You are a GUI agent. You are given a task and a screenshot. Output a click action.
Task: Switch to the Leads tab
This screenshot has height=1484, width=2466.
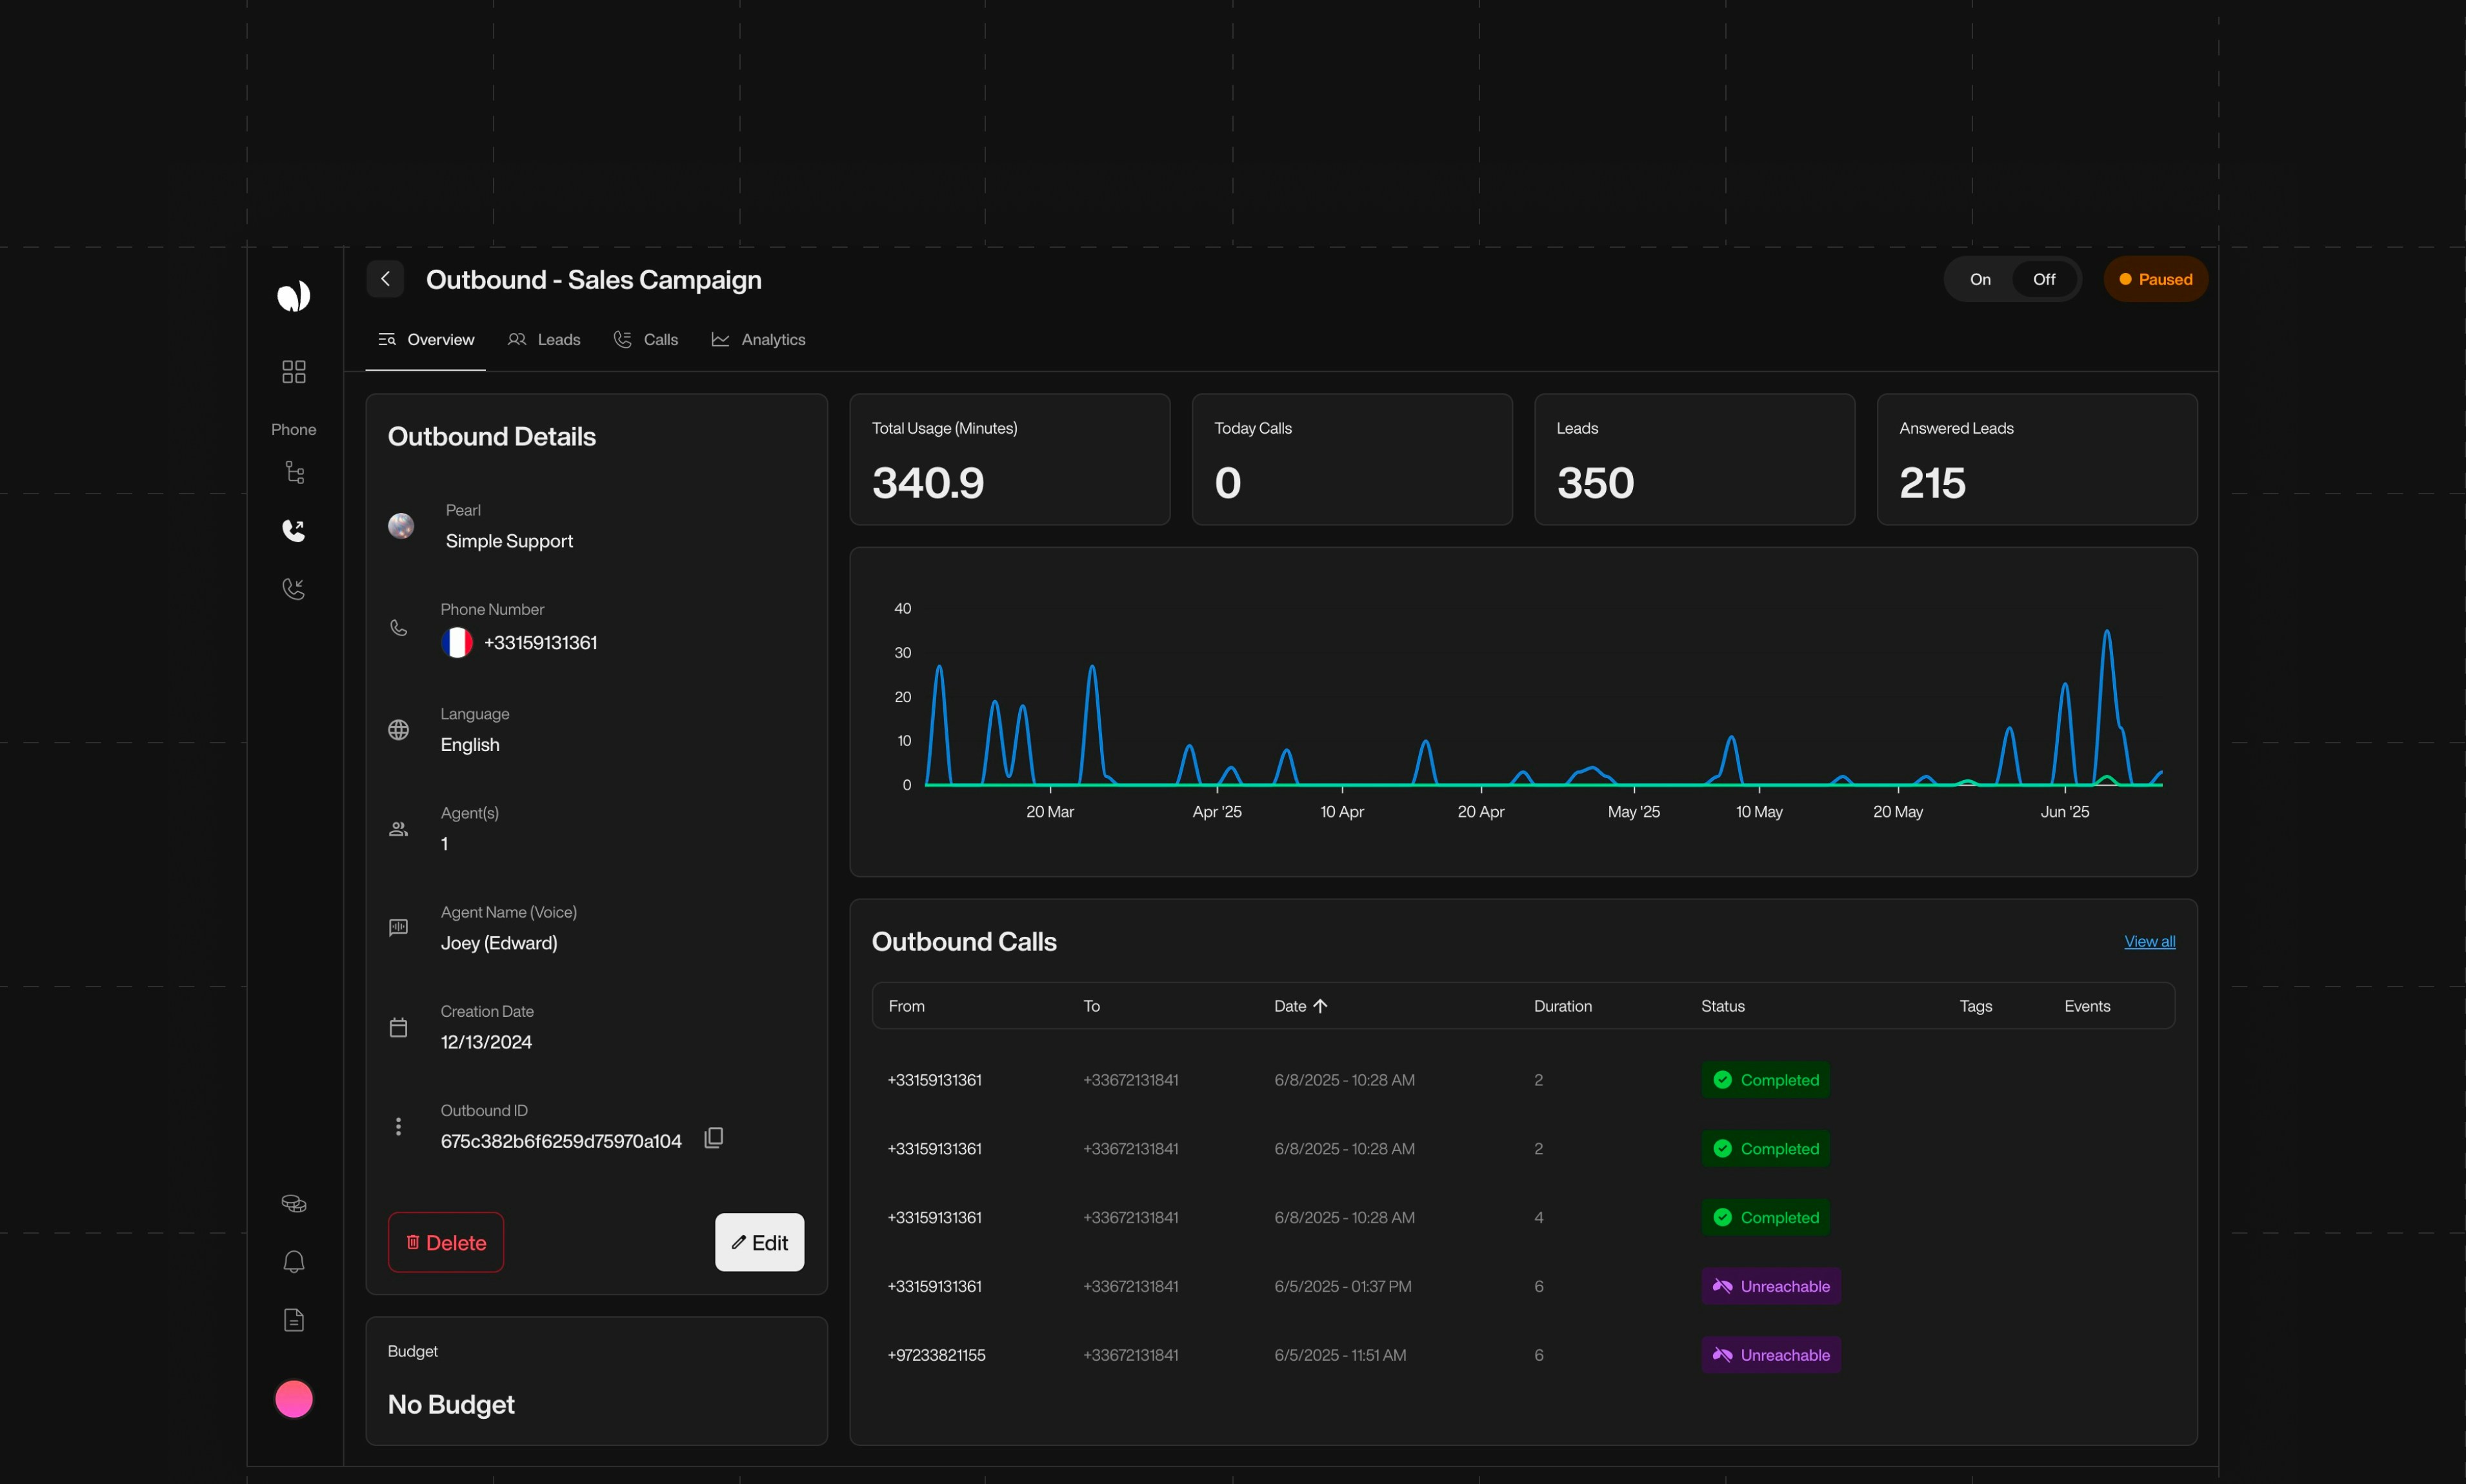click(545, 339)
